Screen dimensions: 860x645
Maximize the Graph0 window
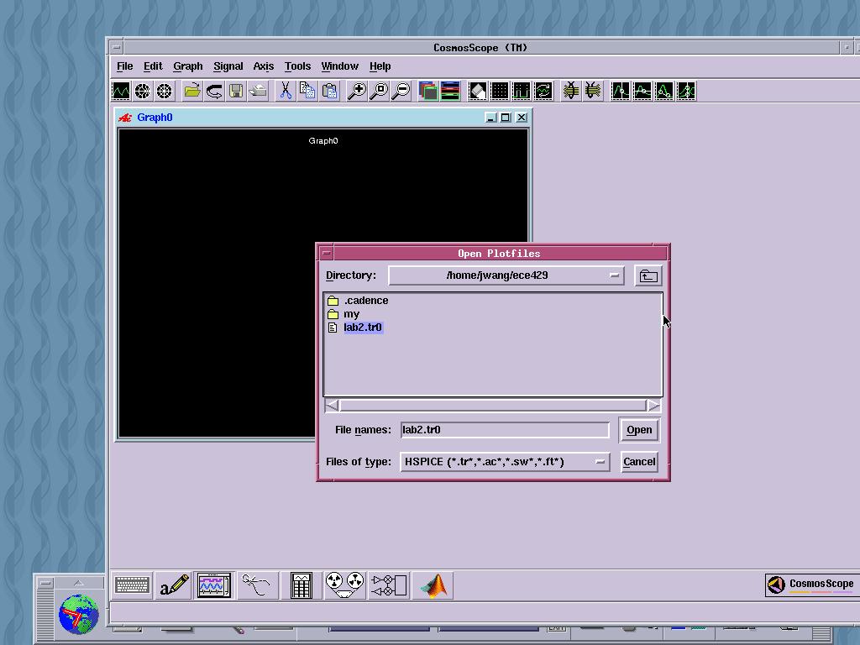pos(506,118)
